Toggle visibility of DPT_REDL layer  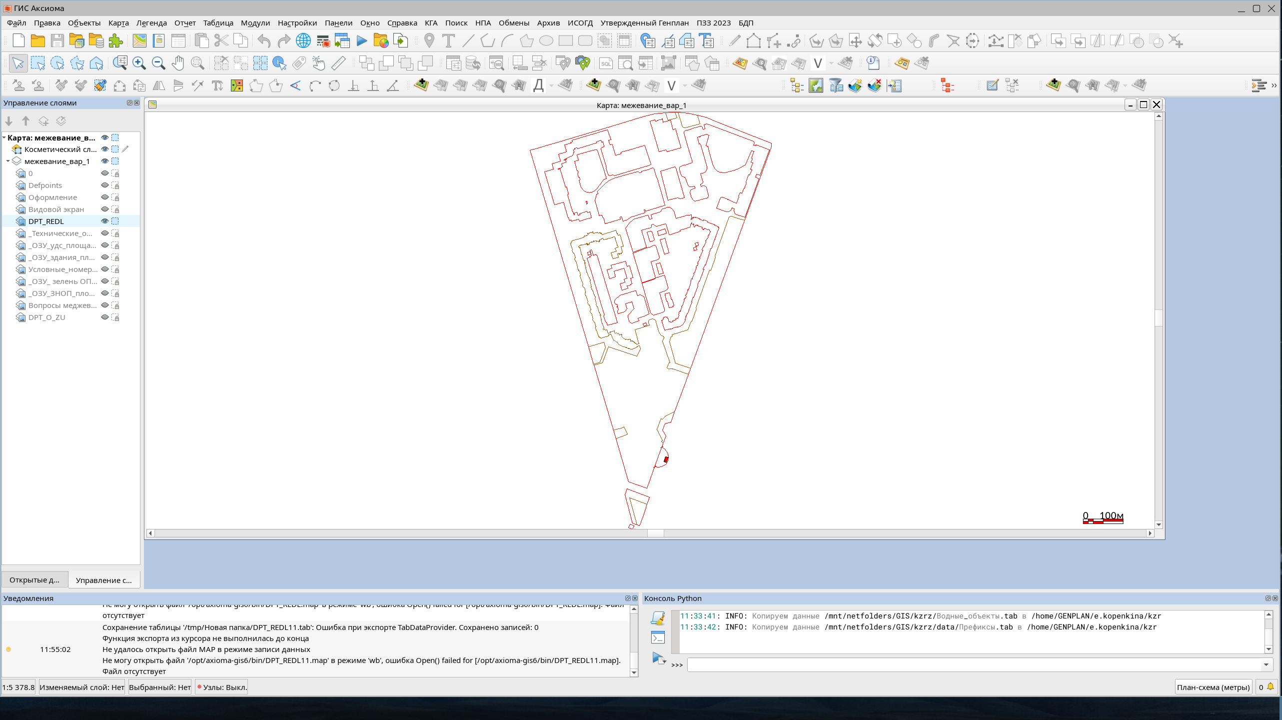tap(105, 221)
